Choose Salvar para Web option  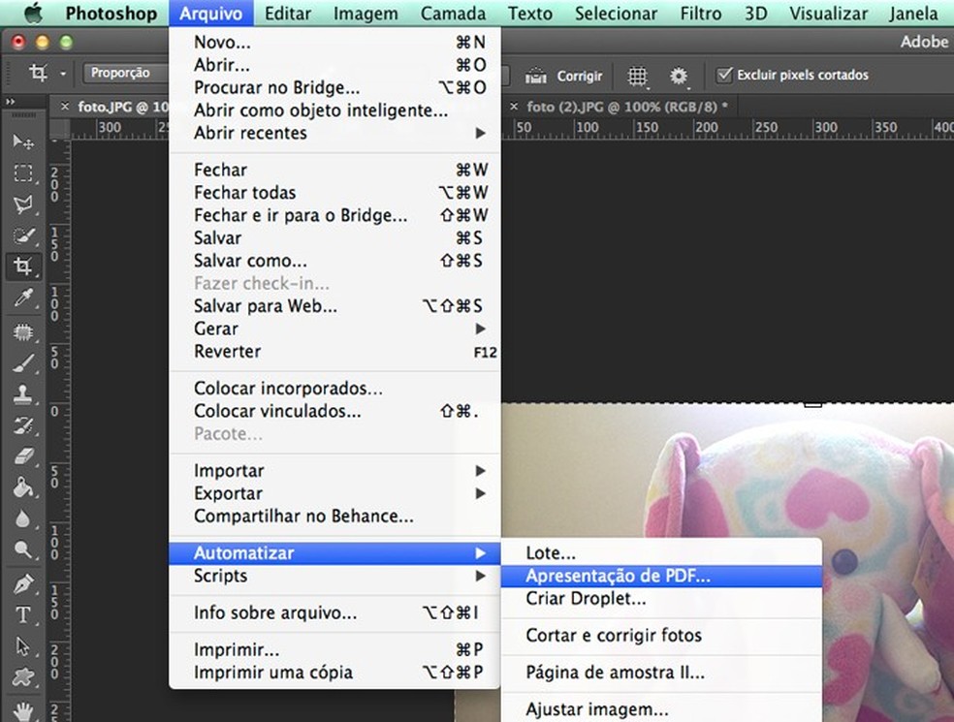[x=334, y=305]
